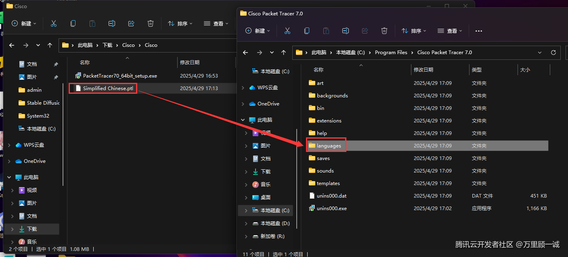Click Share icon in Cisco window toolbar

click(x=131, y=23)
